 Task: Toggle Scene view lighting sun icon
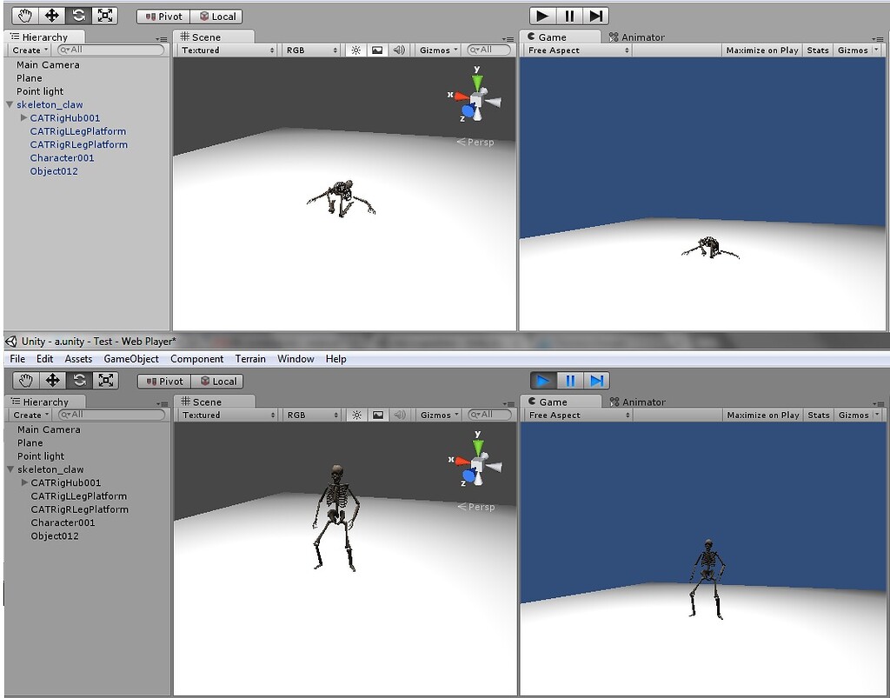pyautogui.click(x=354, y=50)
